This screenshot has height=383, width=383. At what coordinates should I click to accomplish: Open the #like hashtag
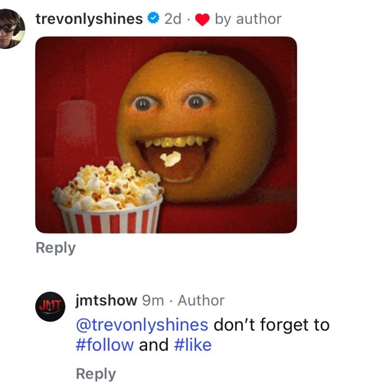[193, 345]
